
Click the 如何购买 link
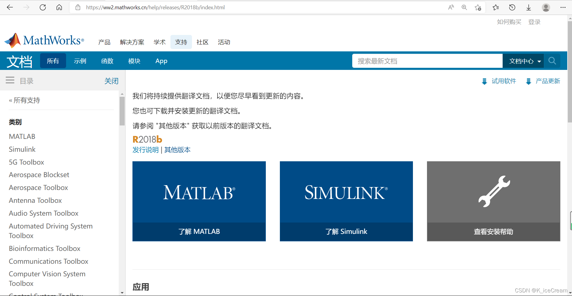(x=509, y=22)
